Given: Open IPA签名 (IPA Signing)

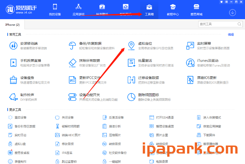Looking at the screenshot, I should coord(64,153).
